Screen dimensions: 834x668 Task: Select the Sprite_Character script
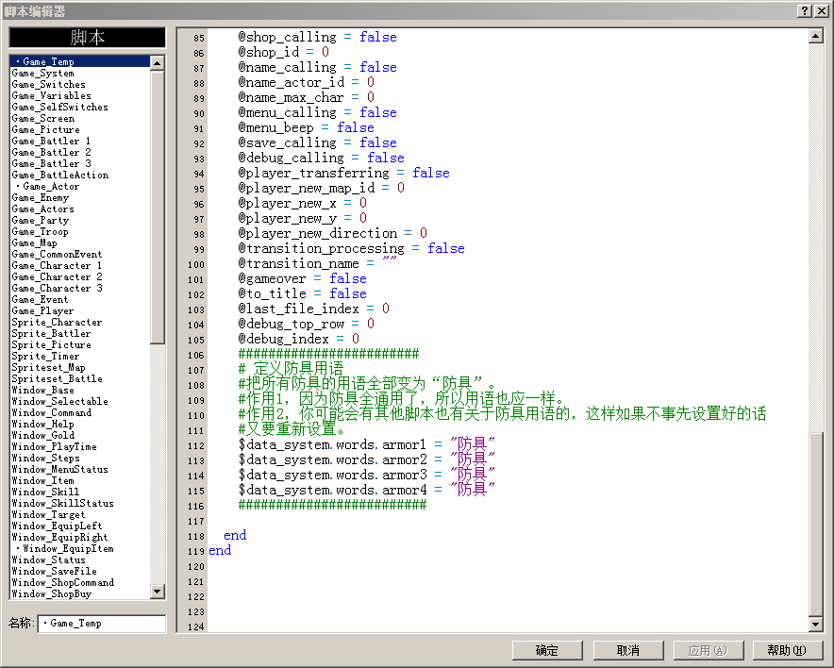80,323
